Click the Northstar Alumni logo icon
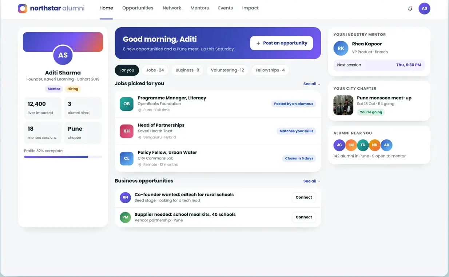The image size is (449, 277). pos(23,8)
